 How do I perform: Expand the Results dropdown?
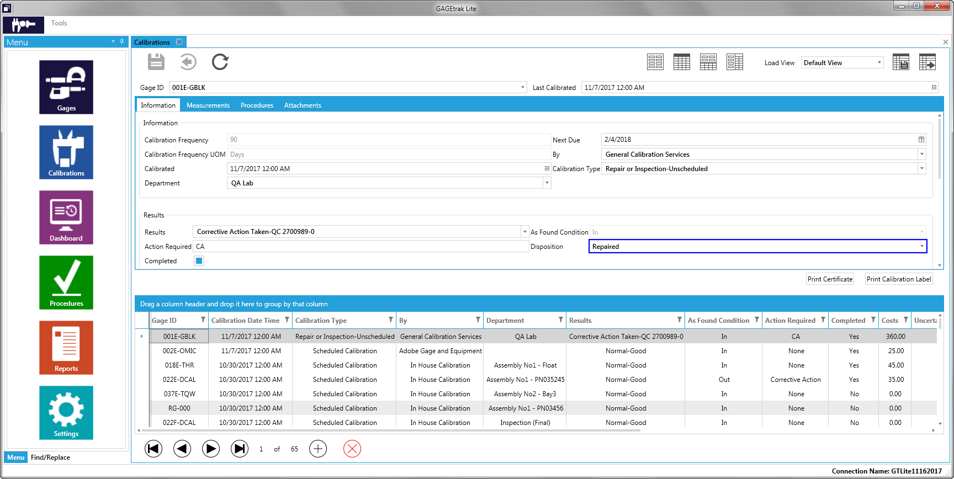[525, 232]
